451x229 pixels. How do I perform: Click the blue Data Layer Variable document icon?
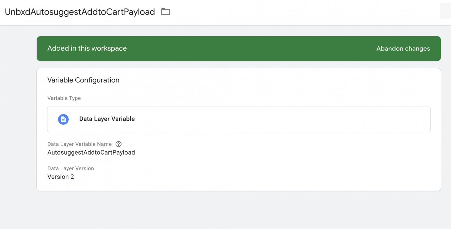(x=63, y=119)
